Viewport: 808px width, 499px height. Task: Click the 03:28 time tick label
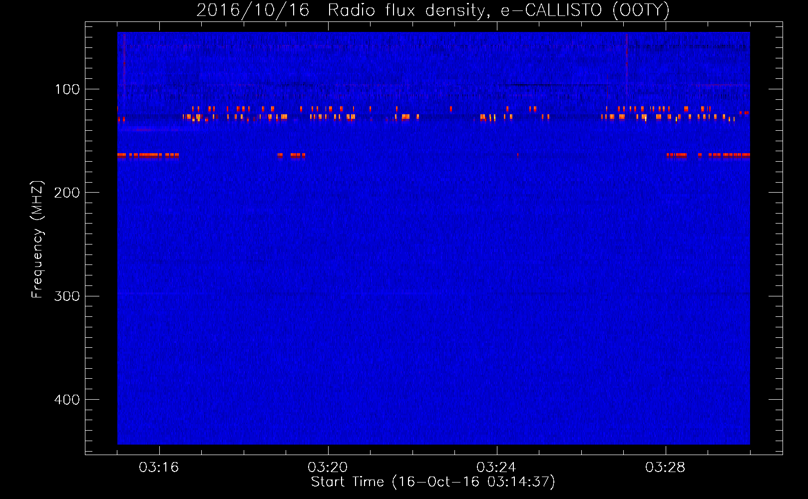tap(665, 468)
